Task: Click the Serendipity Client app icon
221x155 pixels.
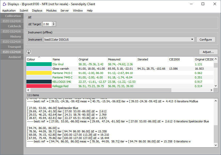Action: click(4, 4)
